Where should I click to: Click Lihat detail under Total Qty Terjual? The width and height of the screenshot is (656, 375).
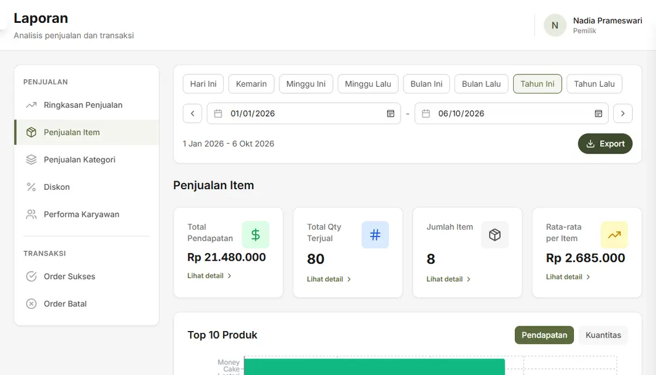(329, 279)
